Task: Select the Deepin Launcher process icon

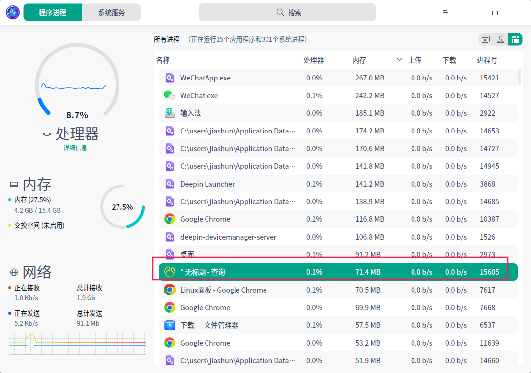Action: pyautogui.click(x=170, y=184)
